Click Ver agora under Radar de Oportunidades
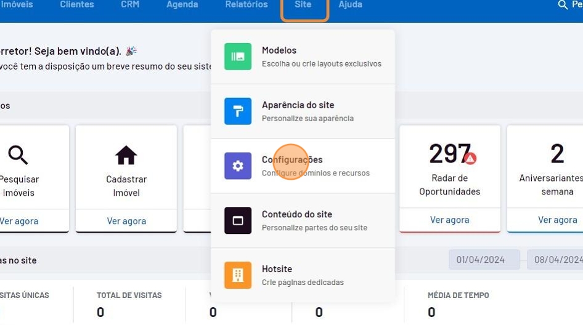Screen dimensions: 583x325 449,220
